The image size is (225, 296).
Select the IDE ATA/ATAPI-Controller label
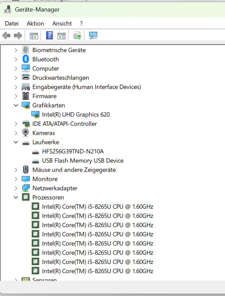pos(64,124)
